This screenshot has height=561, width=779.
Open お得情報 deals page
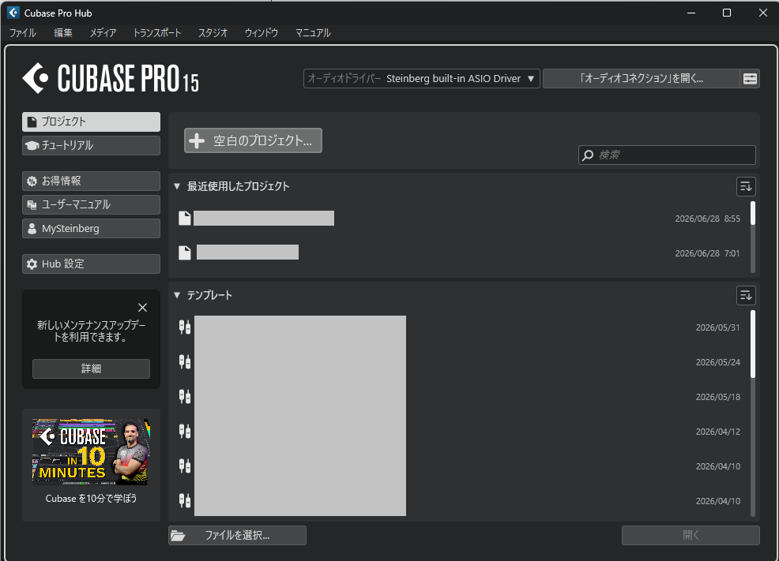pyautogui.click(x=91, y=181)
